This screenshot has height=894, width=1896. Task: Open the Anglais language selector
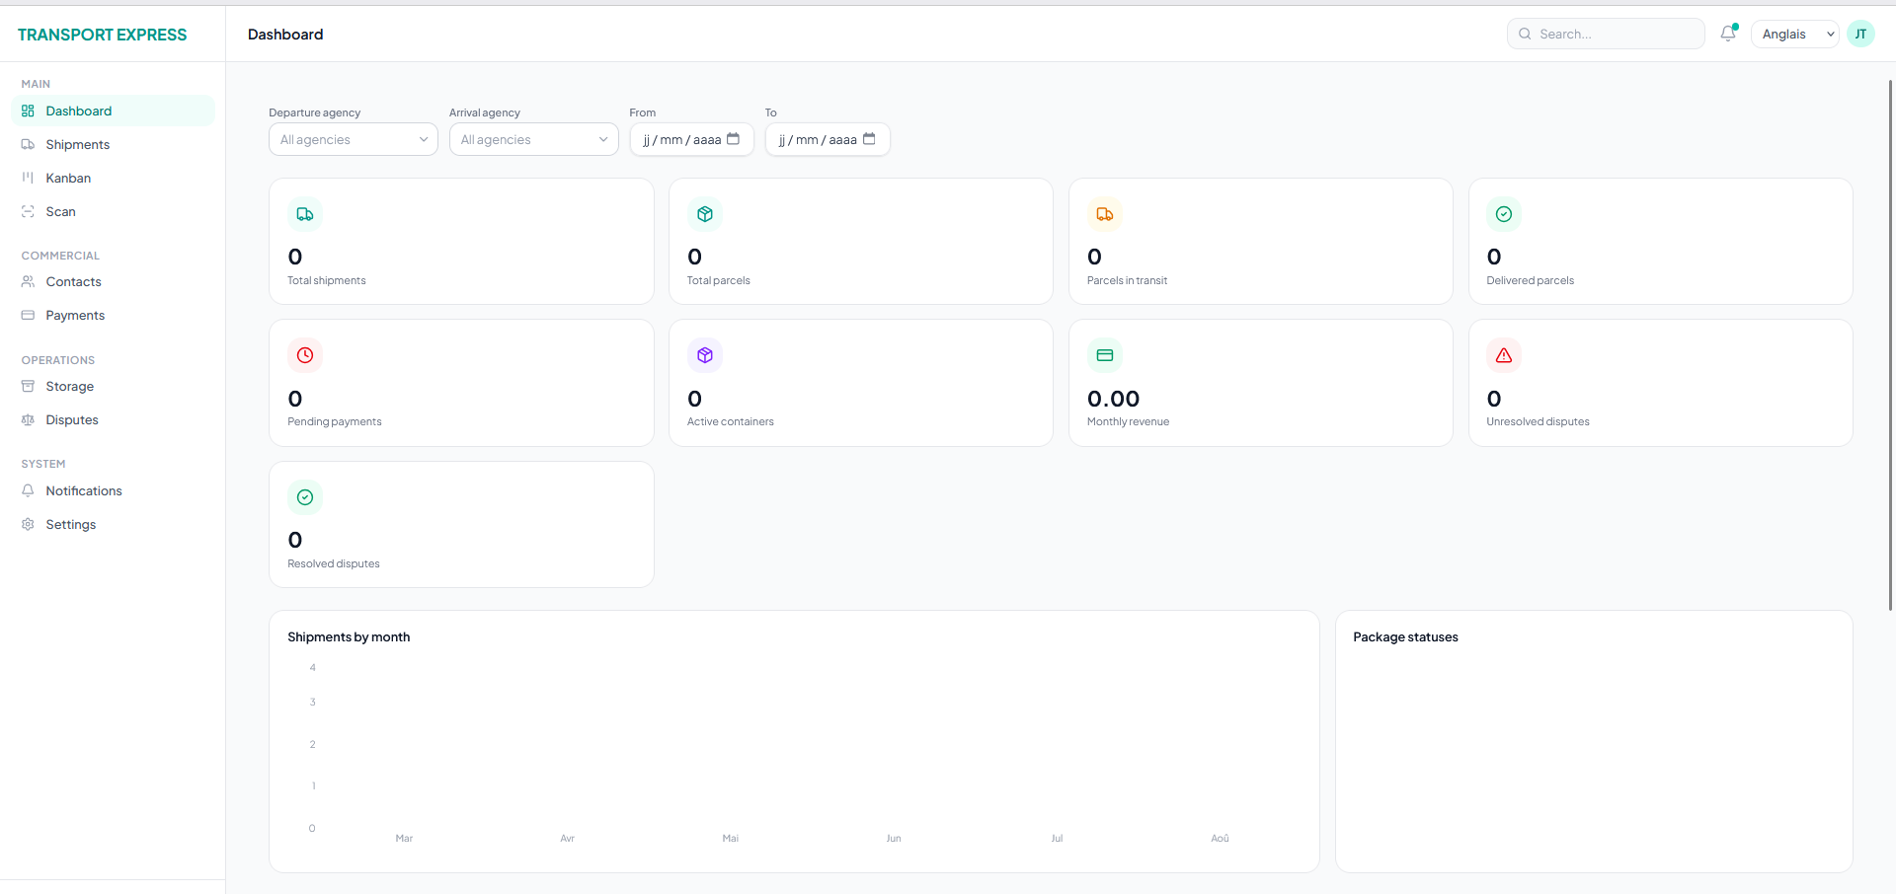point(1795,34)
